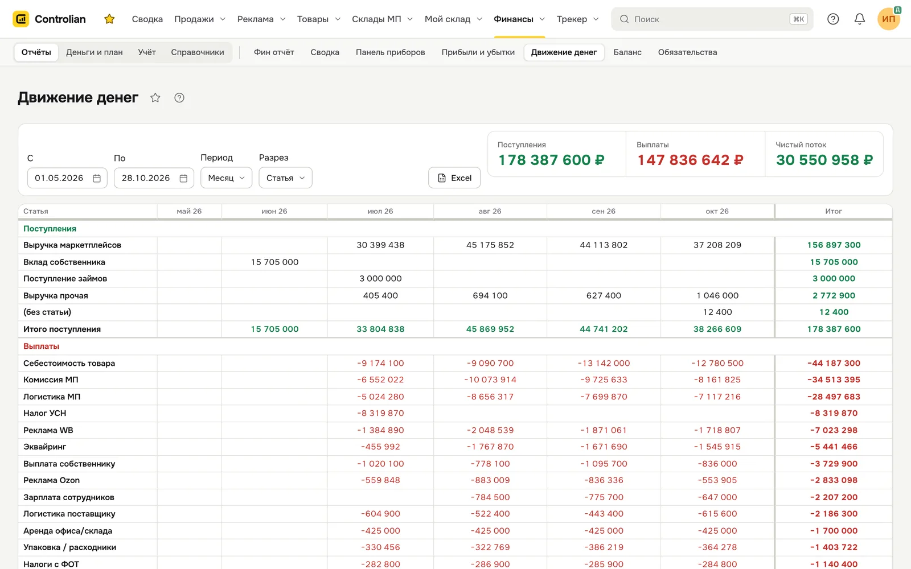Open calendar icon in end date field
The width and height of the screenshot is (911, 569).
(x=183, y=178)
